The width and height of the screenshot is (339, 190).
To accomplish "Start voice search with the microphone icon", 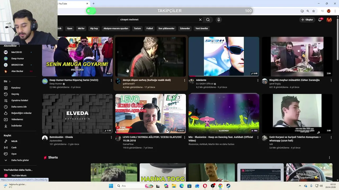I will [218, 20].
